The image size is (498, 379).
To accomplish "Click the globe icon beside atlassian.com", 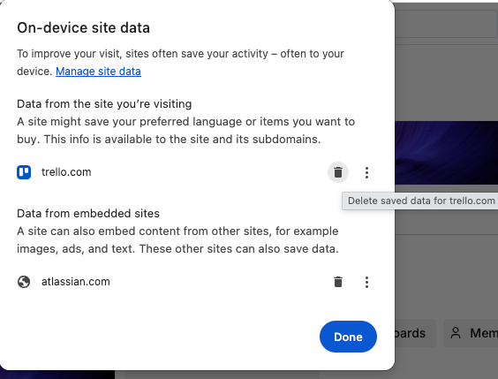I will coord(24,282).
